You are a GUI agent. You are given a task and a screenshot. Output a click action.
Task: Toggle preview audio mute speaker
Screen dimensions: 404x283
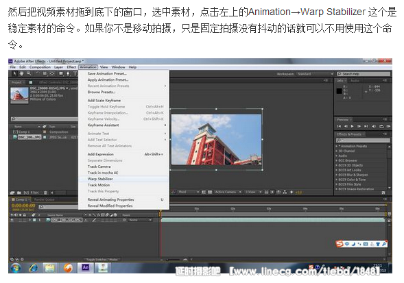(x=374, y=126)
